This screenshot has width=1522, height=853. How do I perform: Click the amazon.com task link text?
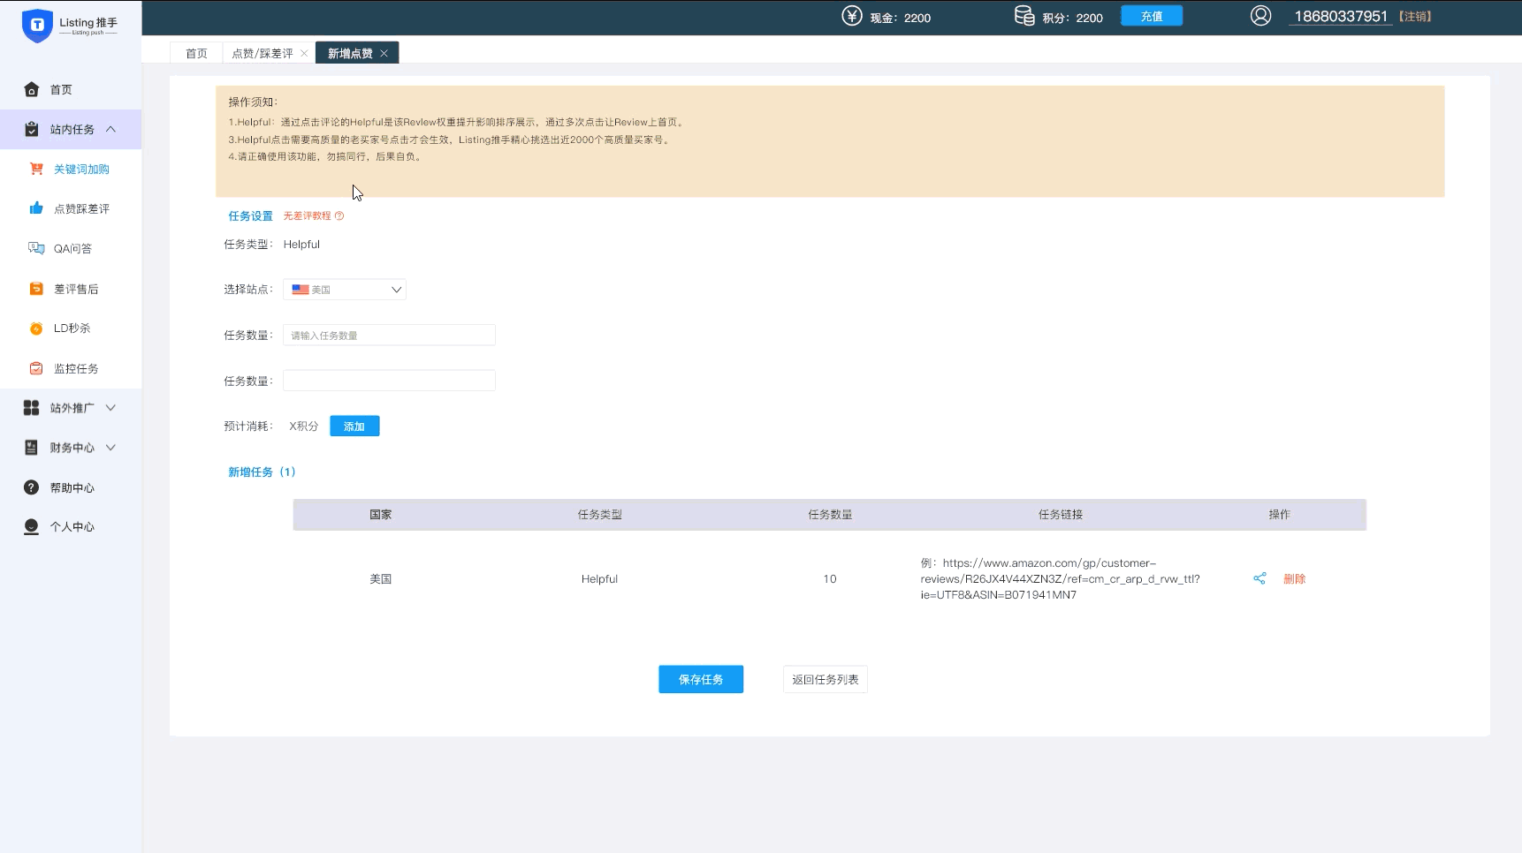tap(1060, 578)
